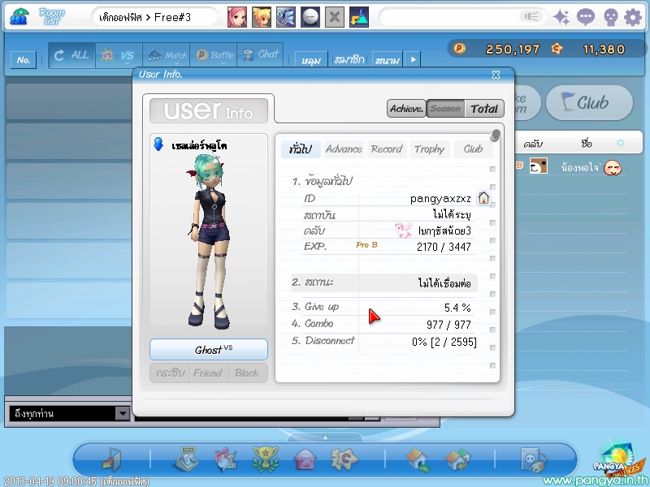This screenshot has width=650, height=487.
Task: Open the arrow equipment slot icon
Action: pyautogui.click(x=359, y=17)
